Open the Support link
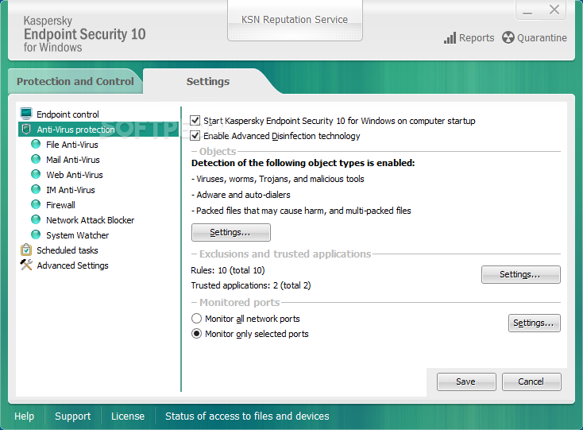Image resolution: width=583 pixels, height=430 pixels. tap(72, 416)
